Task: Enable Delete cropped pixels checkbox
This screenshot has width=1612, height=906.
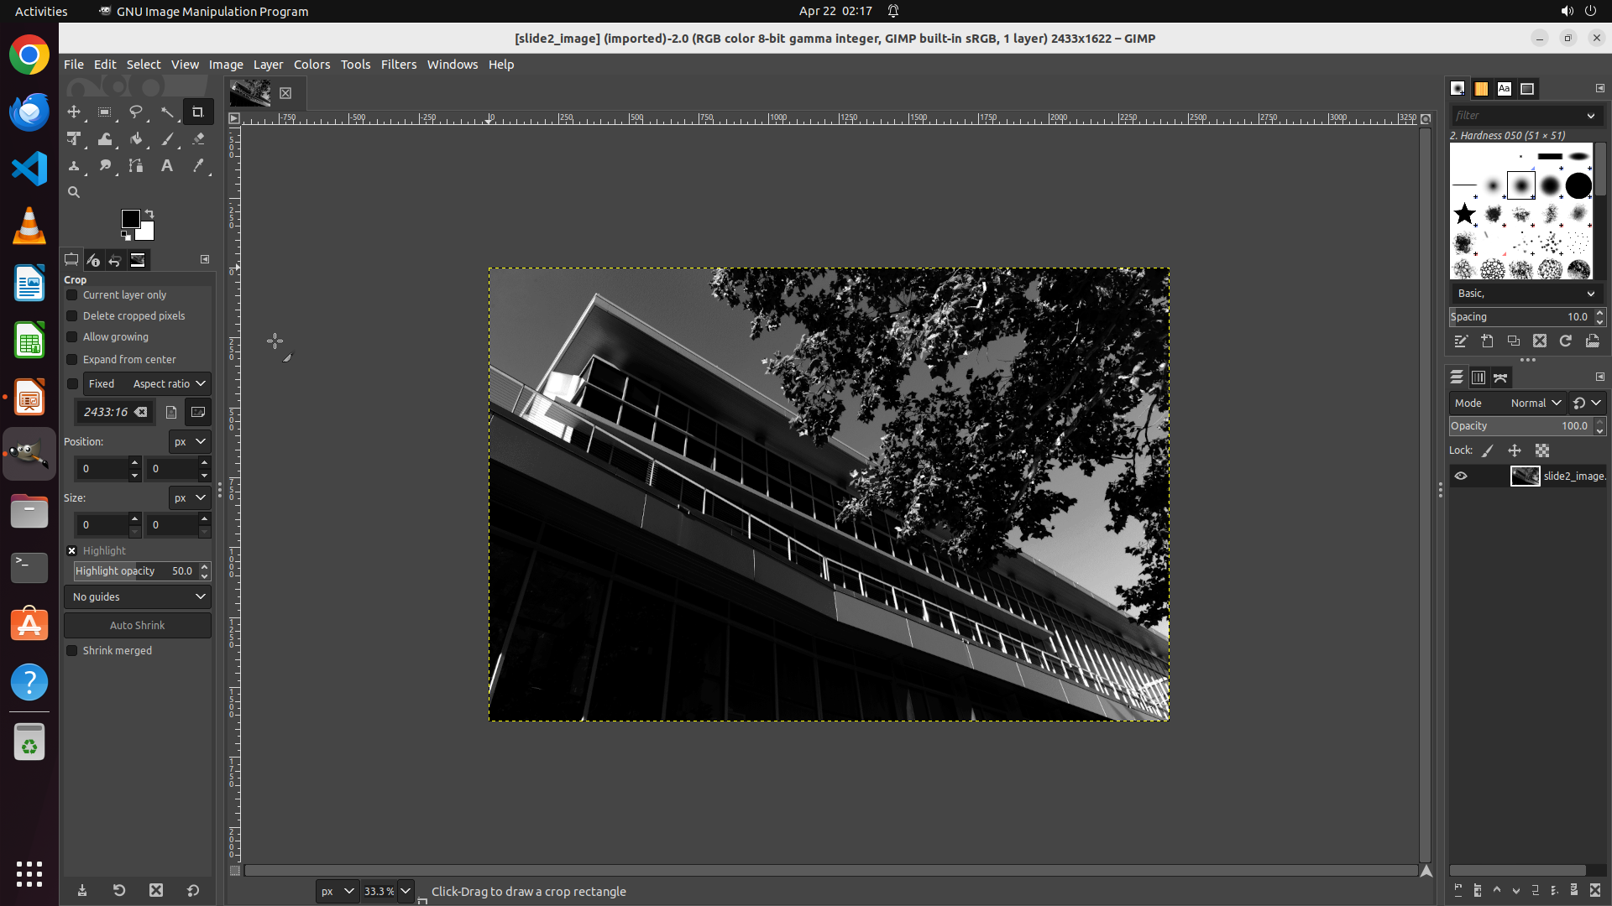Action: coord(72,316)
